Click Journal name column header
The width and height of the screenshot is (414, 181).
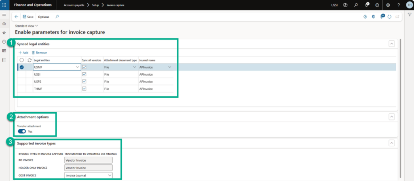pos(156,60)
